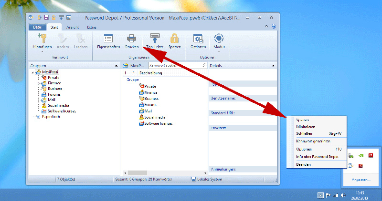Click the green NVIDIA tray icon
The image size is (382, 201).
361,156
